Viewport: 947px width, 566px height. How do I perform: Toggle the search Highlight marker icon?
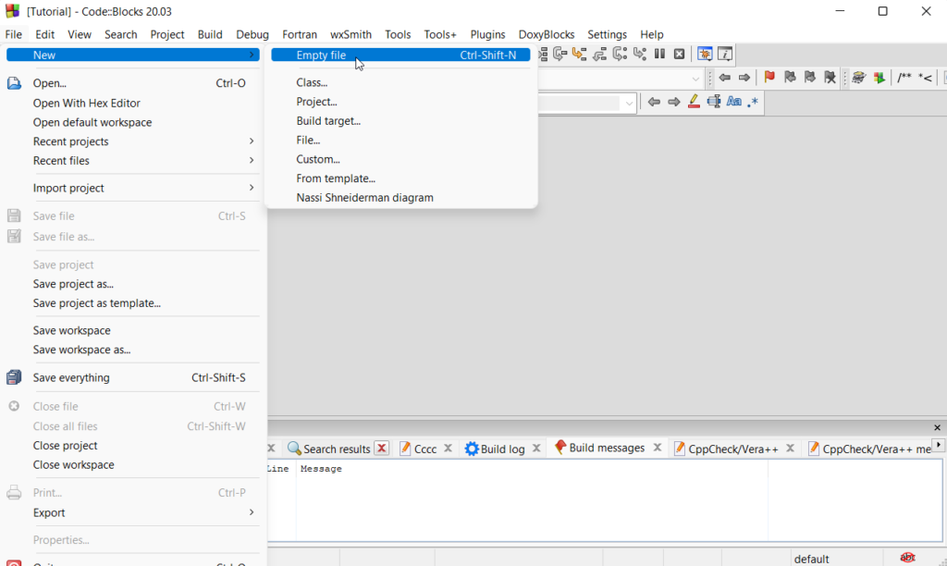(x=694, y=102)
